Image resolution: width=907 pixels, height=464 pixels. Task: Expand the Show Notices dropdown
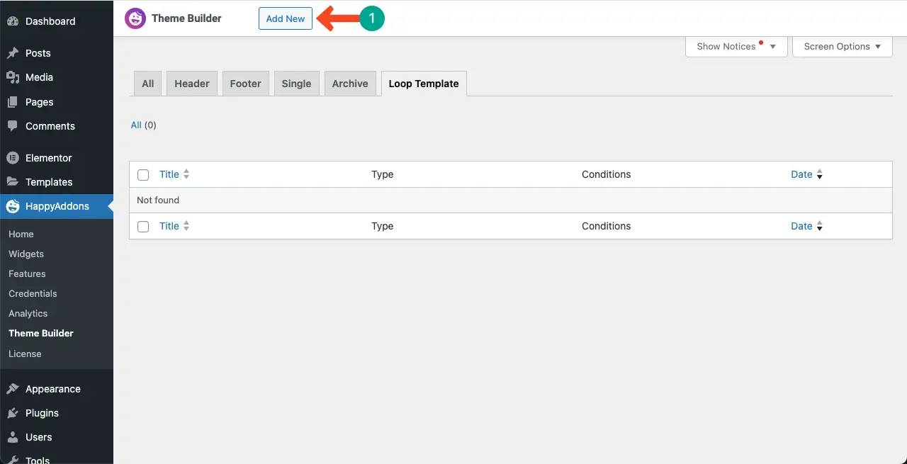coord(736,47)
